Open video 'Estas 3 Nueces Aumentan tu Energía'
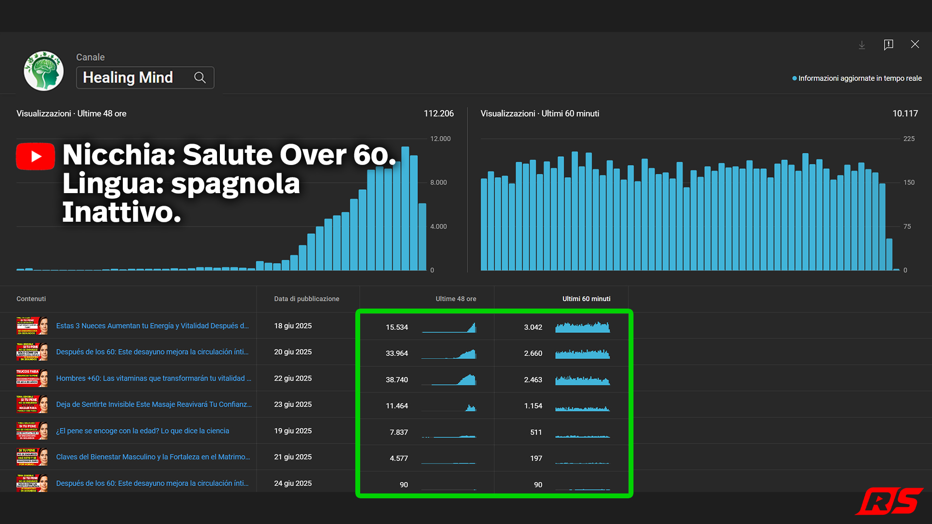This screenshot has width=932, height=524. (x=152, y=326)
